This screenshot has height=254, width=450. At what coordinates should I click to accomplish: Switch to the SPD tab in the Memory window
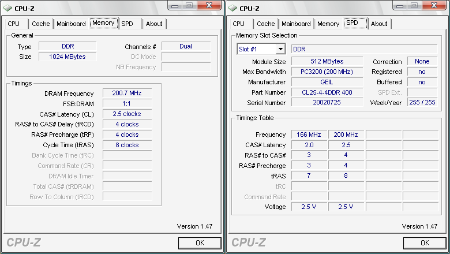[x=127, y=24]
